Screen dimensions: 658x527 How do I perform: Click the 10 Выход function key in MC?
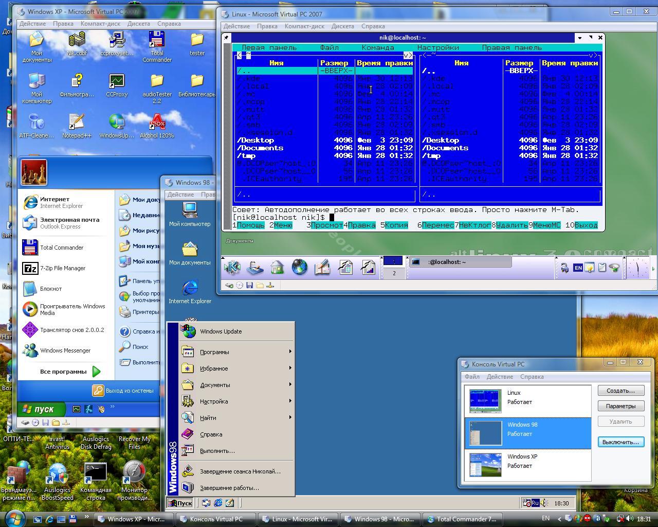[581, 225]
